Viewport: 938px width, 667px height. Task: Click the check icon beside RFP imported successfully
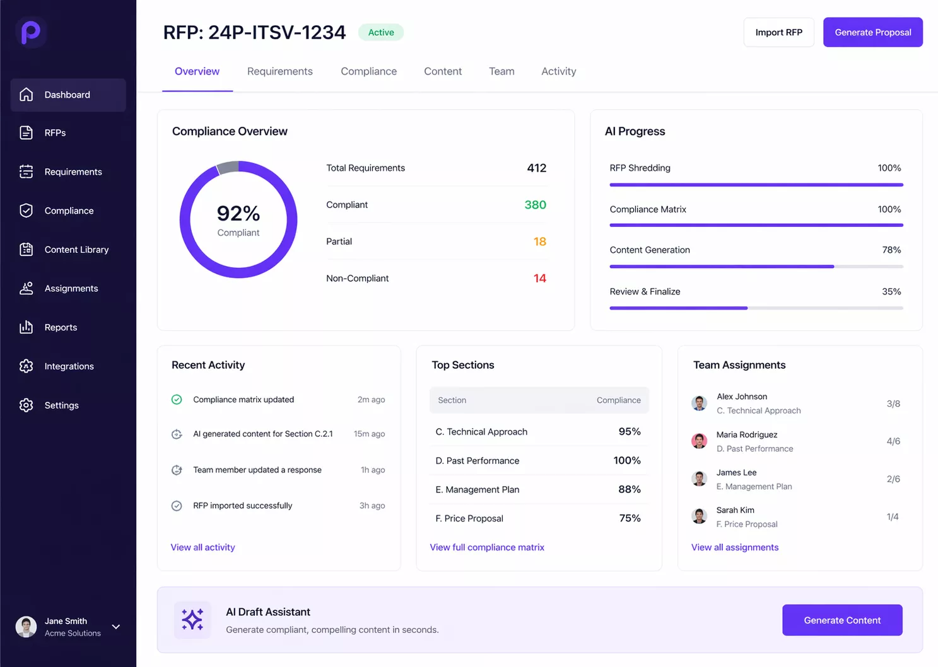coord(177,506)
